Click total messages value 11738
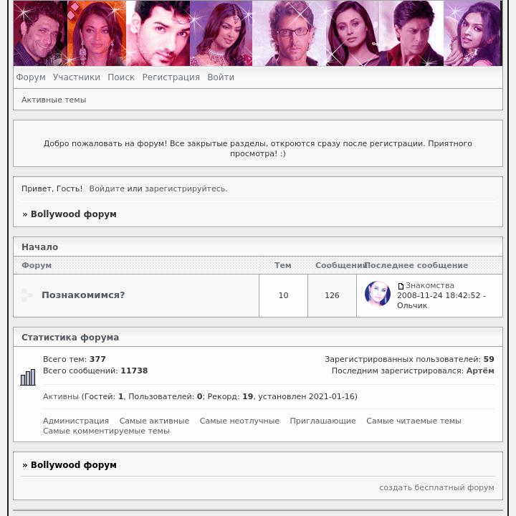The width and height of the screenshot is (516, 516). coord(134,371)
